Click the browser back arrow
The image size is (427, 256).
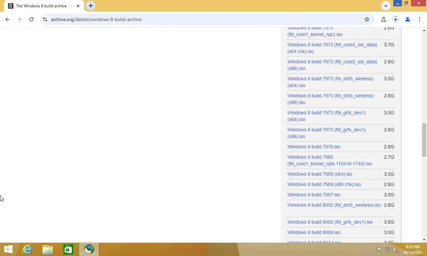(x=7, y=19)
